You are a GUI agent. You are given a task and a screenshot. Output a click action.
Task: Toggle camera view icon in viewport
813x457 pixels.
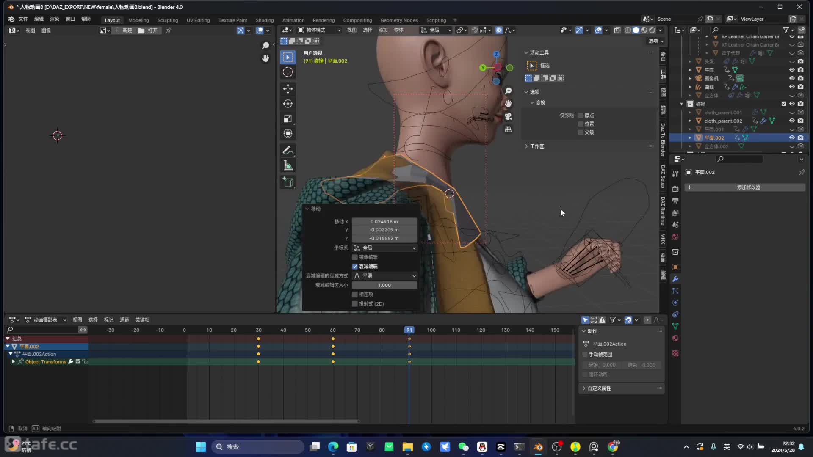(x=508, y=116)
